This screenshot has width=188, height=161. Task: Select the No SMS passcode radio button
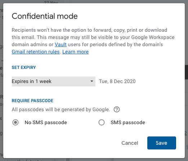pos(15,122)
